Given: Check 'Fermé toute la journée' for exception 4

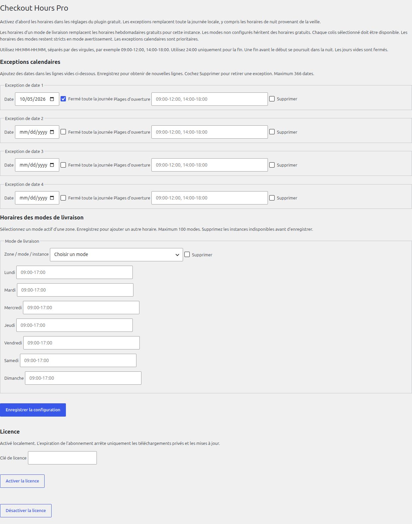Looking at the screenshot, I should 63,198.
